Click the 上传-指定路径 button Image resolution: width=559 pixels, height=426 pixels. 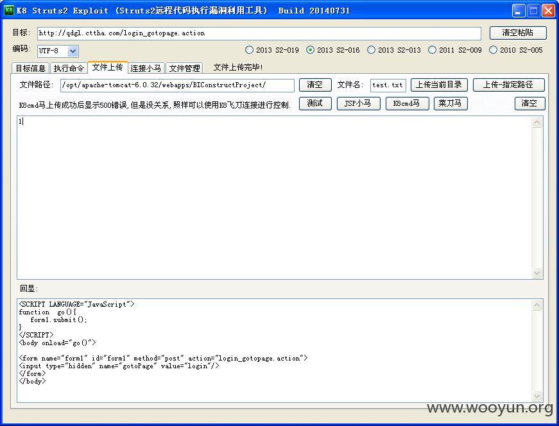[508, 85]
